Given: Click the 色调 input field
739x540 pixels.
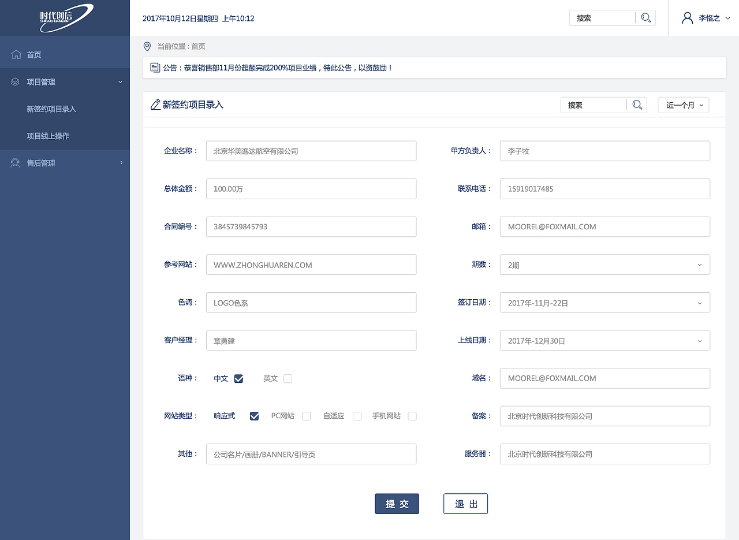Looking at the screenshot, I should (x=311, y=303).
